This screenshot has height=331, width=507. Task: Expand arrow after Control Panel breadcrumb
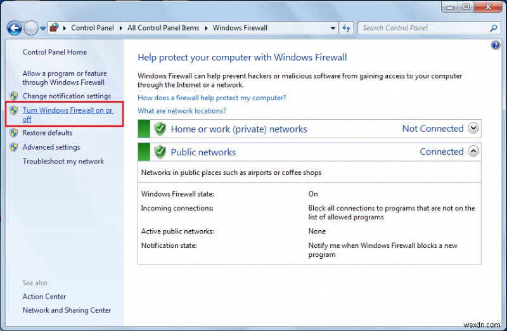[x=120, y=28]
